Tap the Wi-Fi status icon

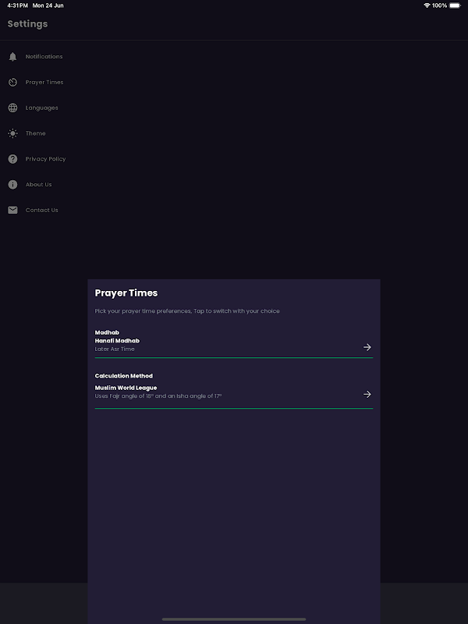point(427,5)
